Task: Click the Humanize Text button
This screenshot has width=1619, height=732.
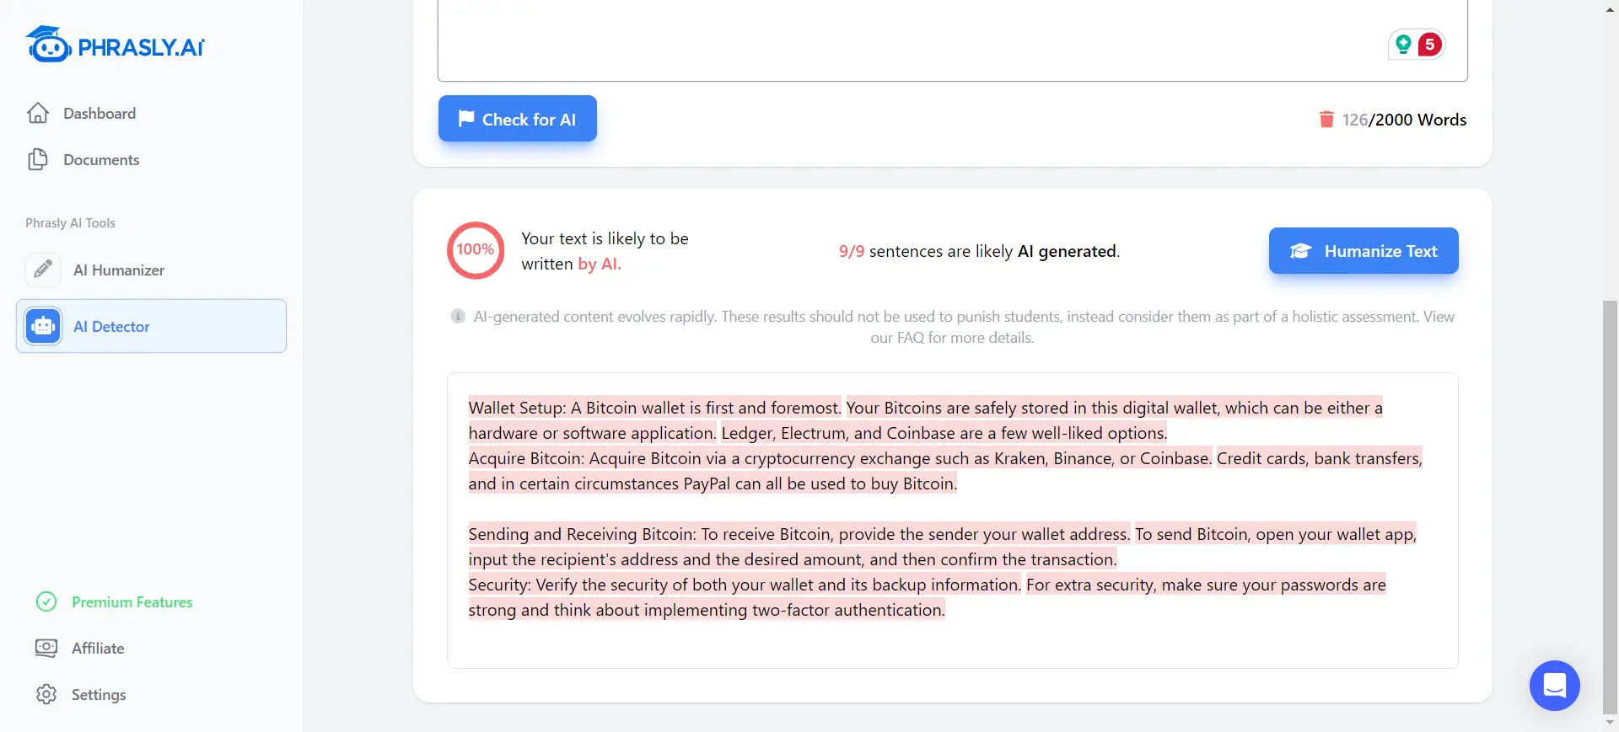Action: point(1364,251)
